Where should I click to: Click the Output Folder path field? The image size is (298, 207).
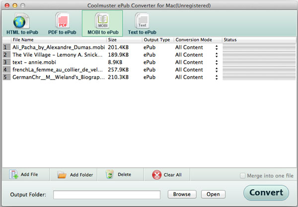pyautogui.click(x=107, y=195)
